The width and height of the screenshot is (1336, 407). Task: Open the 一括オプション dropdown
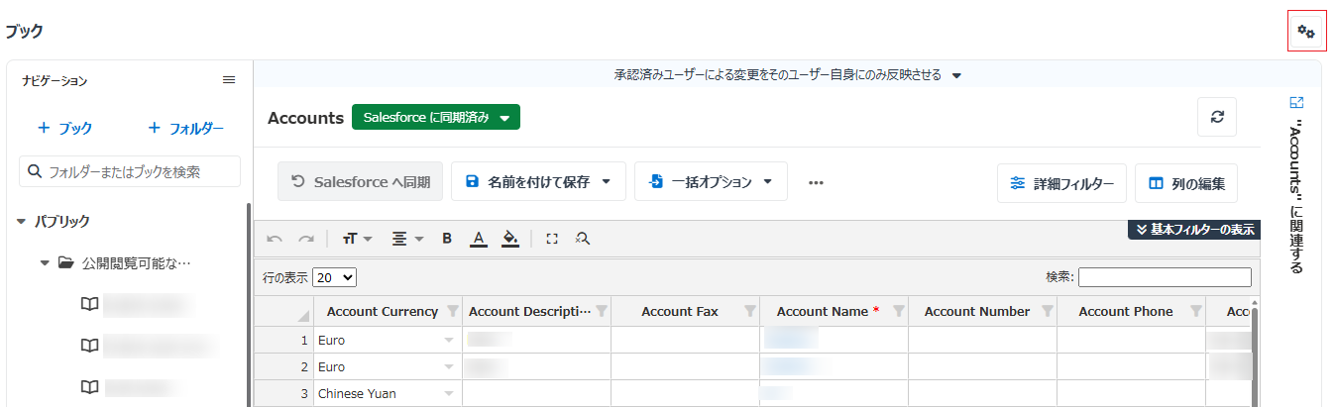(x=711, y=182)
